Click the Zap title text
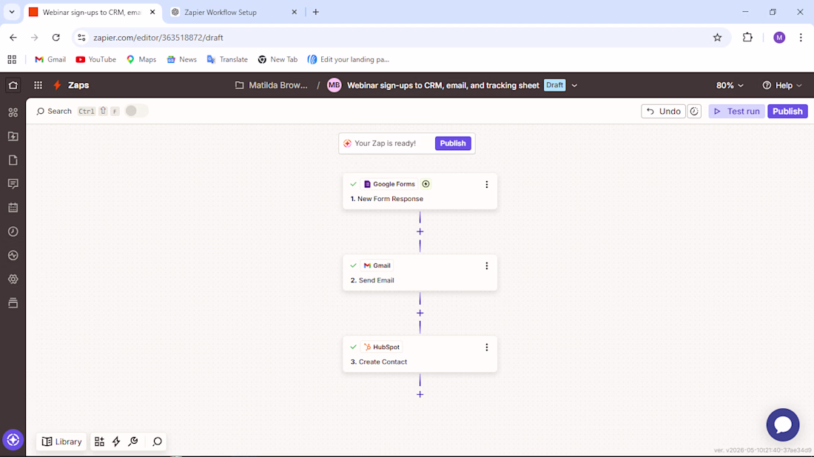814x457 pixels. 443,86
